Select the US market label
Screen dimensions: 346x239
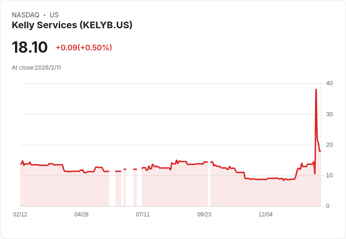54,15
